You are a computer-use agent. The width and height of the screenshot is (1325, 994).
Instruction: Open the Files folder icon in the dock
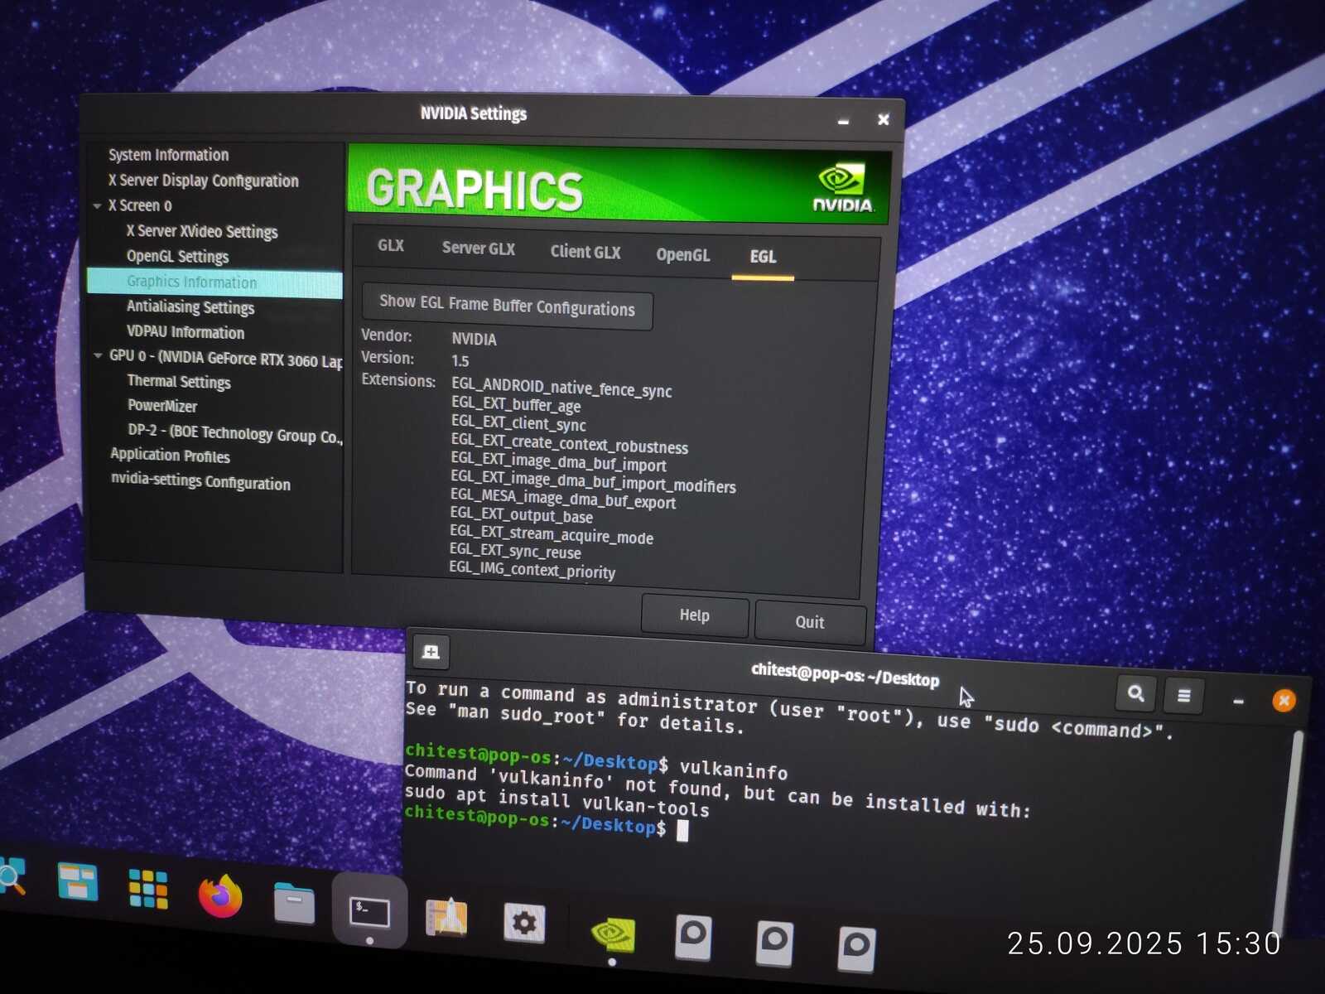[x=294, y=903]
